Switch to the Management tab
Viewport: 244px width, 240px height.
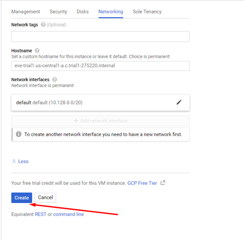click(26, 12)
